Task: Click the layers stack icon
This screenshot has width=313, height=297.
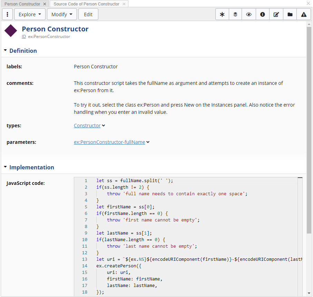Action: tap(235, 14)
